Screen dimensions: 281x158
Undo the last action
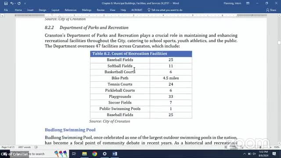point(12,4)
